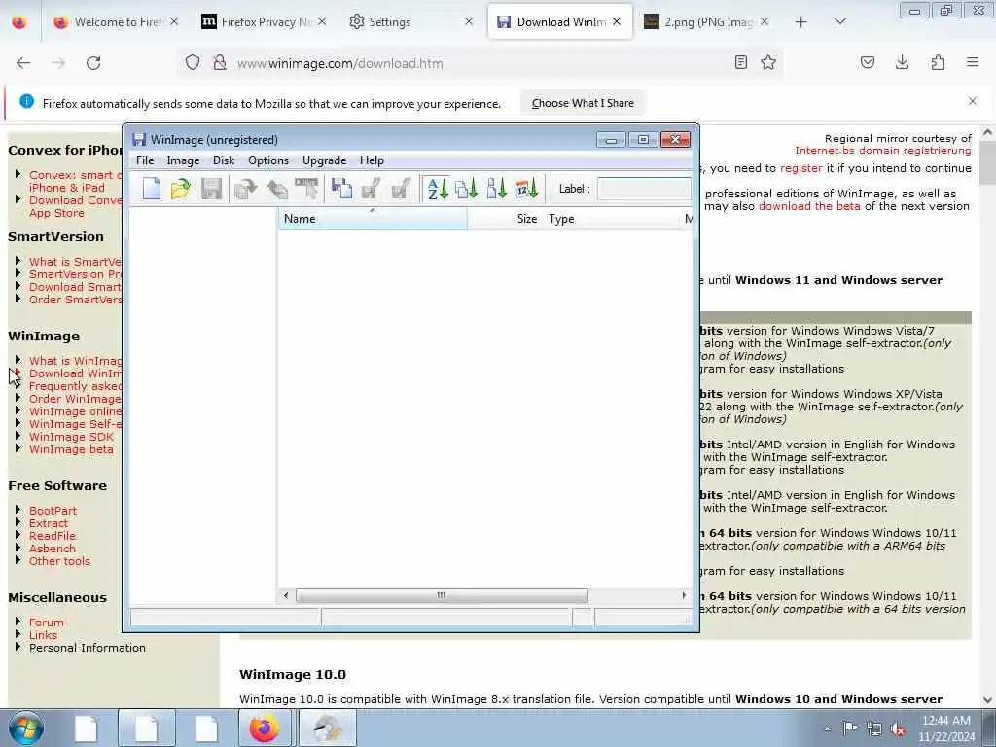Click the Write disk toolbar icon
This screenshot has width=996, height=747.
tap(371, 189)
